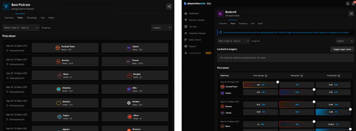Select Football Team -174 moneyline
Screen dimensions: 356x131
[296, 85]
